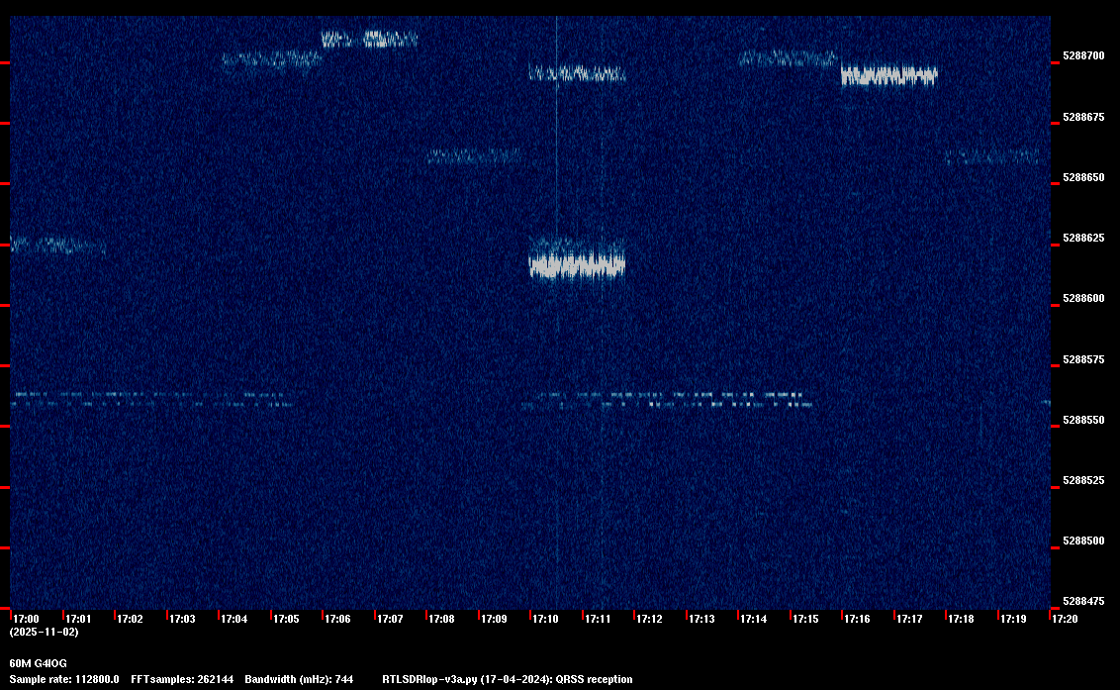Click the 17:08 time label
The image size is (1120, 690).
[x=441, y=619]
